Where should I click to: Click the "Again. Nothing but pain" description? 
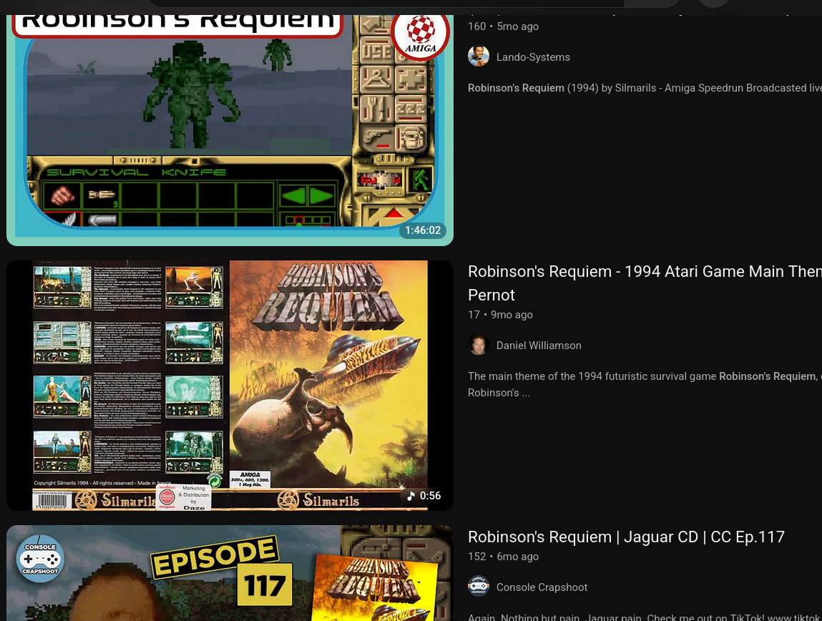click(x=645, y=616)
